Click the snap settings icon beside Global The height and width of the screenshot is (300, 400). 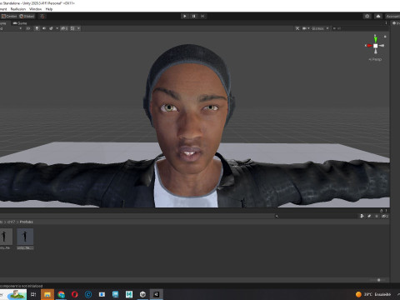pyautogui.click(x=42, y=16)
